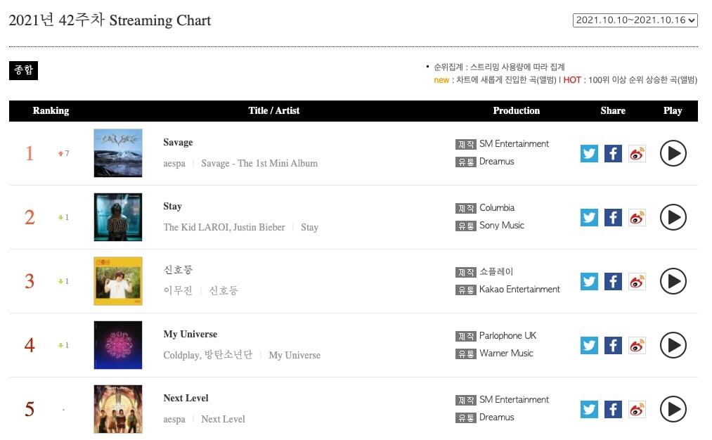Share Stay on Facebook
712x440 pixels.
[613, 217]
